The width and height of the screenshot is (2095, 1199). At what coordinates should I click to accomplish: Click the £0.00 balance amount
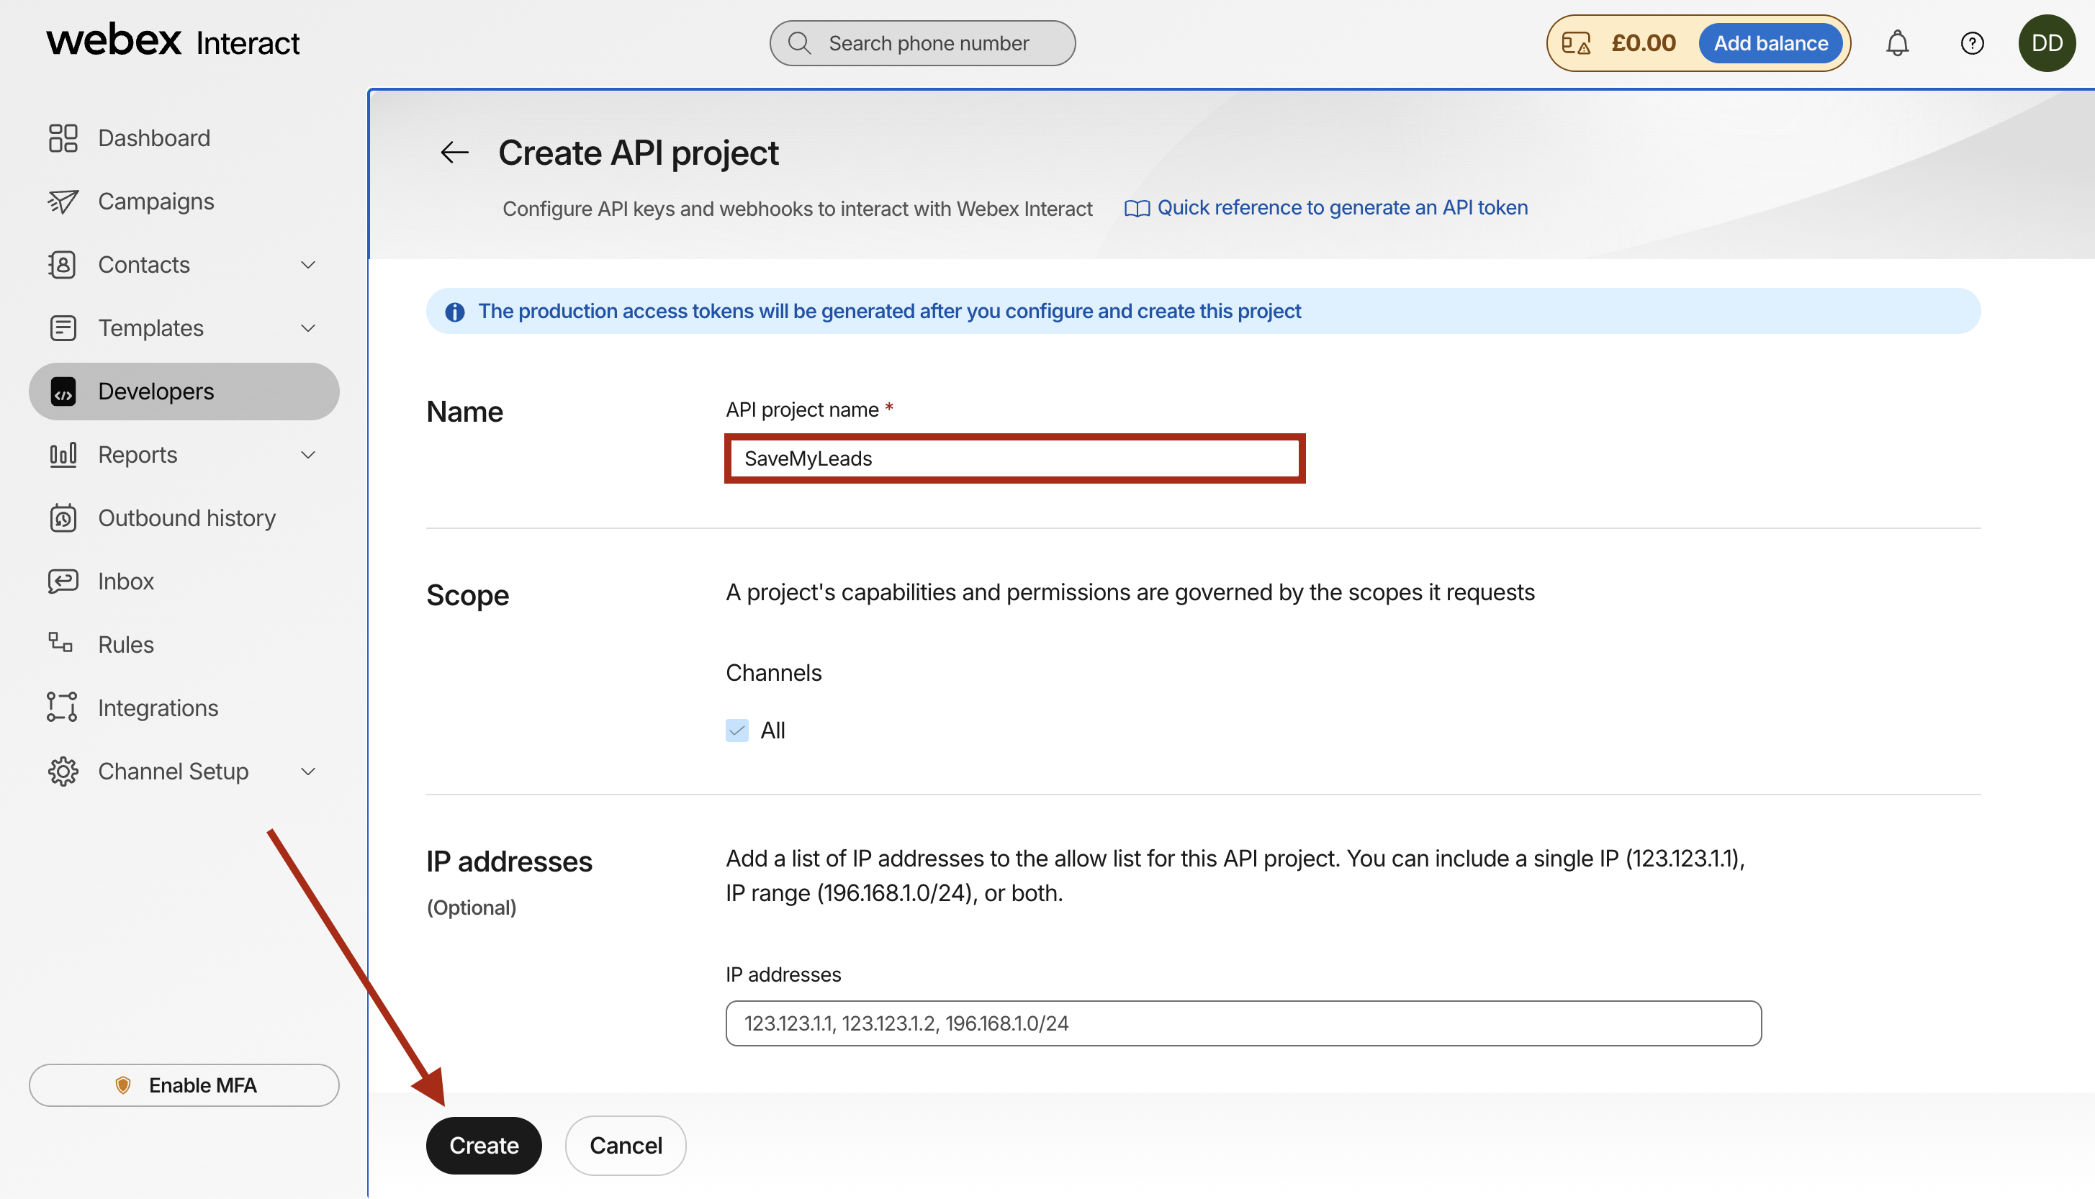(1644, 43)
